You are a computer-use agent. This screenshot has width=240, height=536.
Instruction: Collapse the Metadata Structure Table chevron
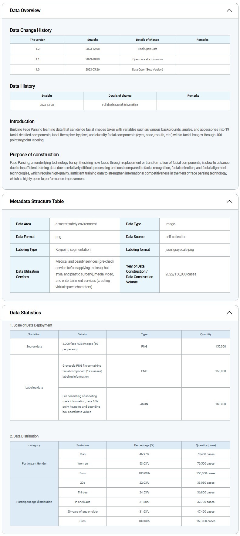pyautogui.click(x=229, y=202)
